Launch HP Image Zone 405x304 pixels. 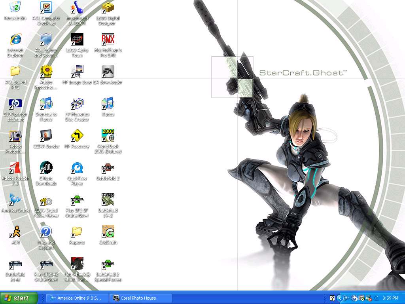click(x=76, y=73)
